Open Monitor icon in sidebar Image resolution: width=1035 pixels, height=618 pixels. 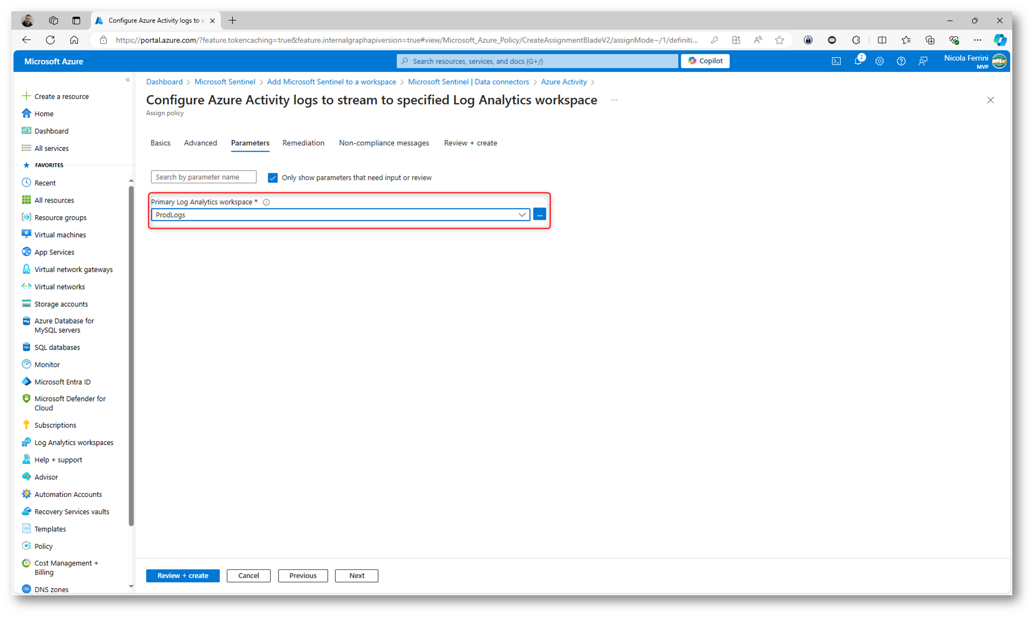click(x=26, y=364)
